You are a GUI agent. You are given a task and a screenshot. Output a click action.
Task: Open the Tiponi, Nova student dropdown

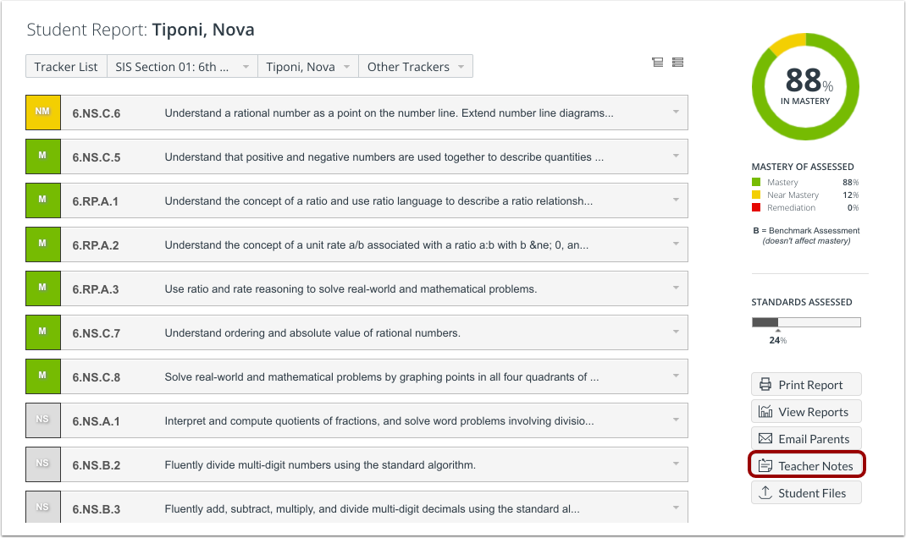pyautogui.click(x=308, y=66)
